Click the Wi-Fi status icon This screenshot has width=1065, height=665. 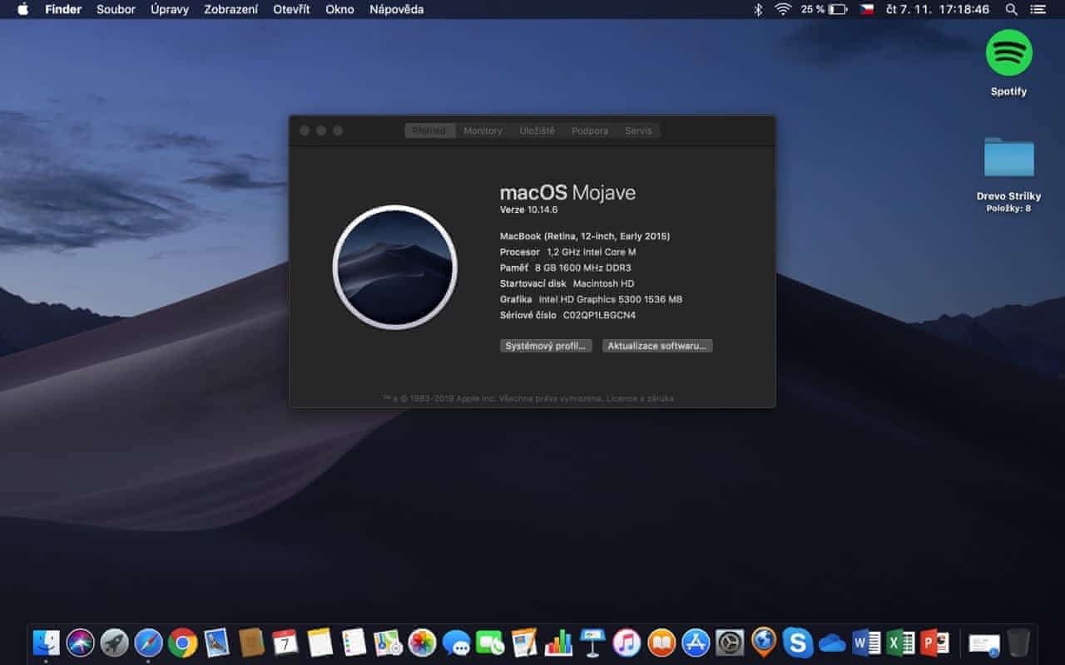pyautogui.click(x=782, y=9)
